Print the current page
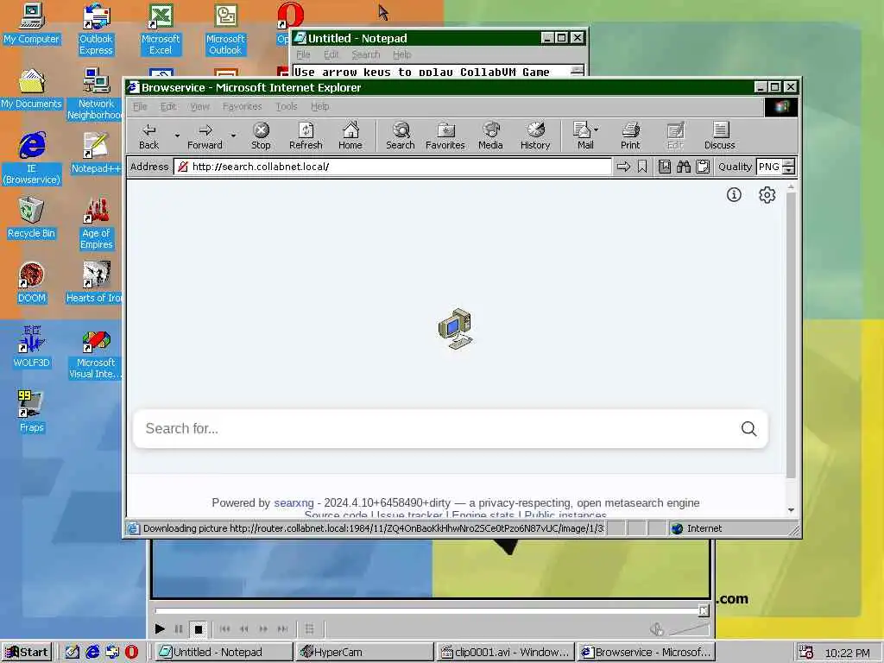Image resolution: width=884 pixels, height=663 pixels. (630, 136)
